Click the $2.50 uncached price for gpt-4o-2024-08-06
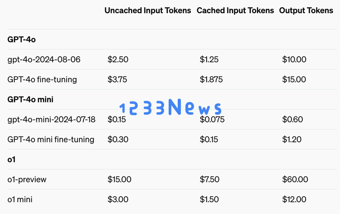This screenshot has height=214, width=340. click(118, 59)
